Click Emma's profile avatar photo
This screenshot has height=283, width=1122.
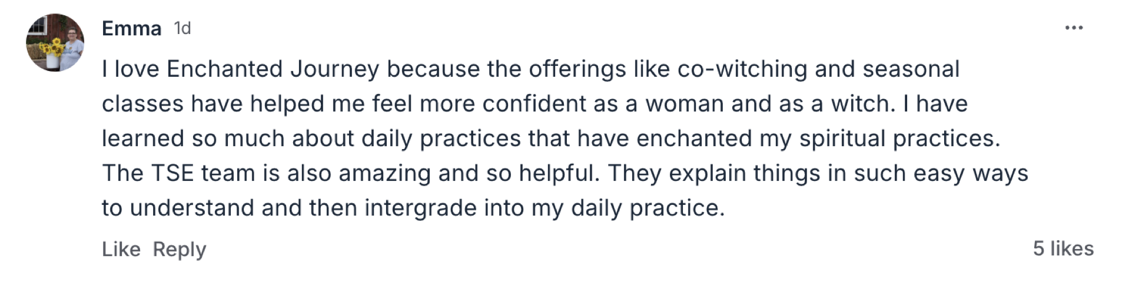click(x=55, y=43)
